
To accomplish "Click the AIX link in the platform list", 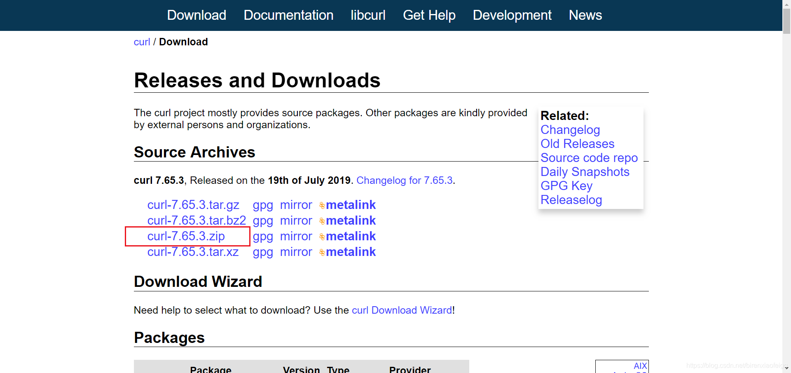I will pos(640,366).
